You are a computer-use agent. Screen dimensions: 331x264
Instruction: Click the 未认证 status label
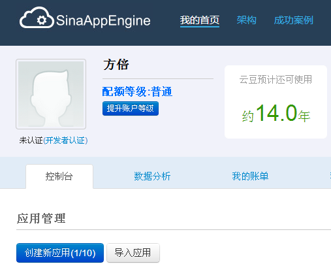coord(31,140)
